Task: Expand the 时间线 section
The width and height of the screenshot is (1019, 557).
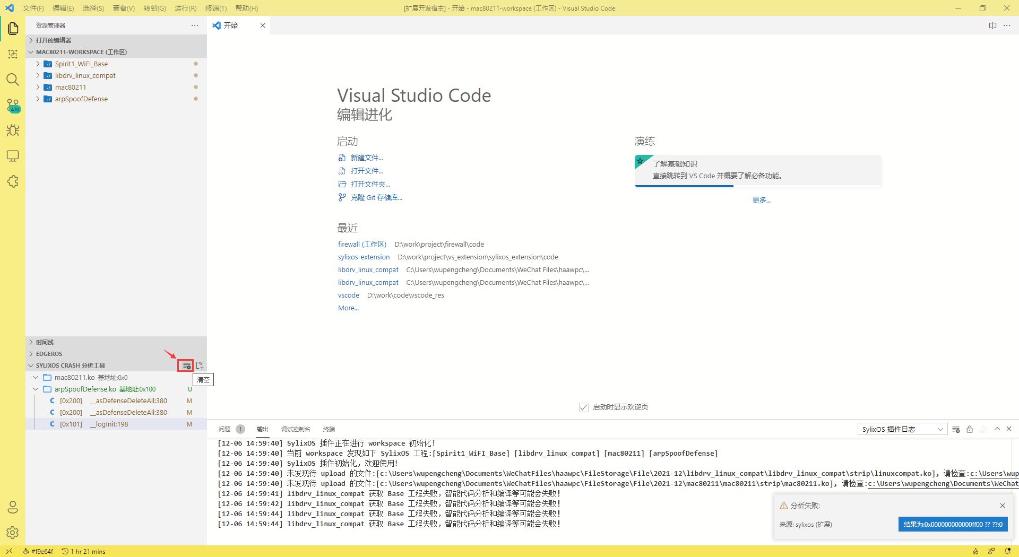Action: click(116, 342)
